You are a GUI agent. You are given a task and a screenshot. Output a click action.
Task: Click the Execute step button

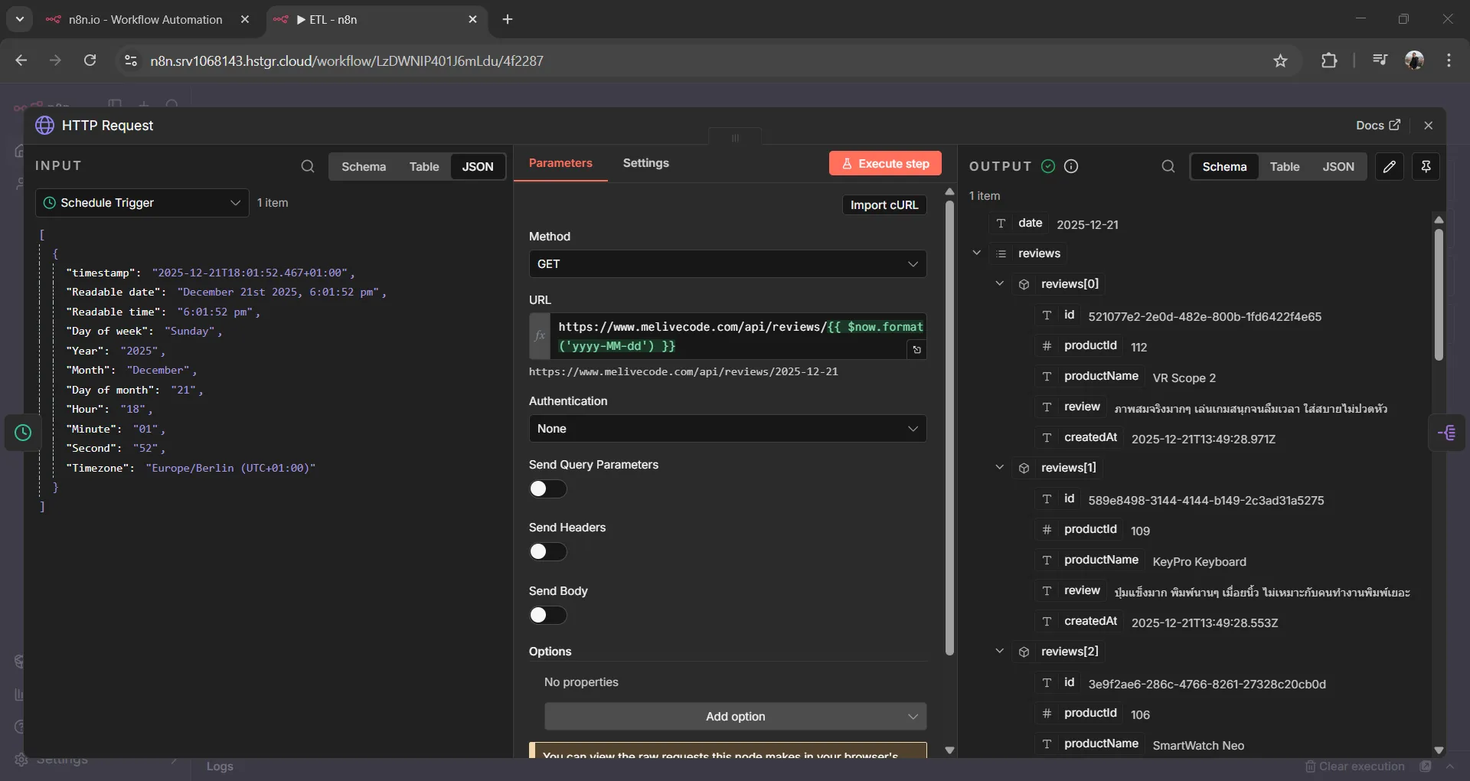[884, 163]
